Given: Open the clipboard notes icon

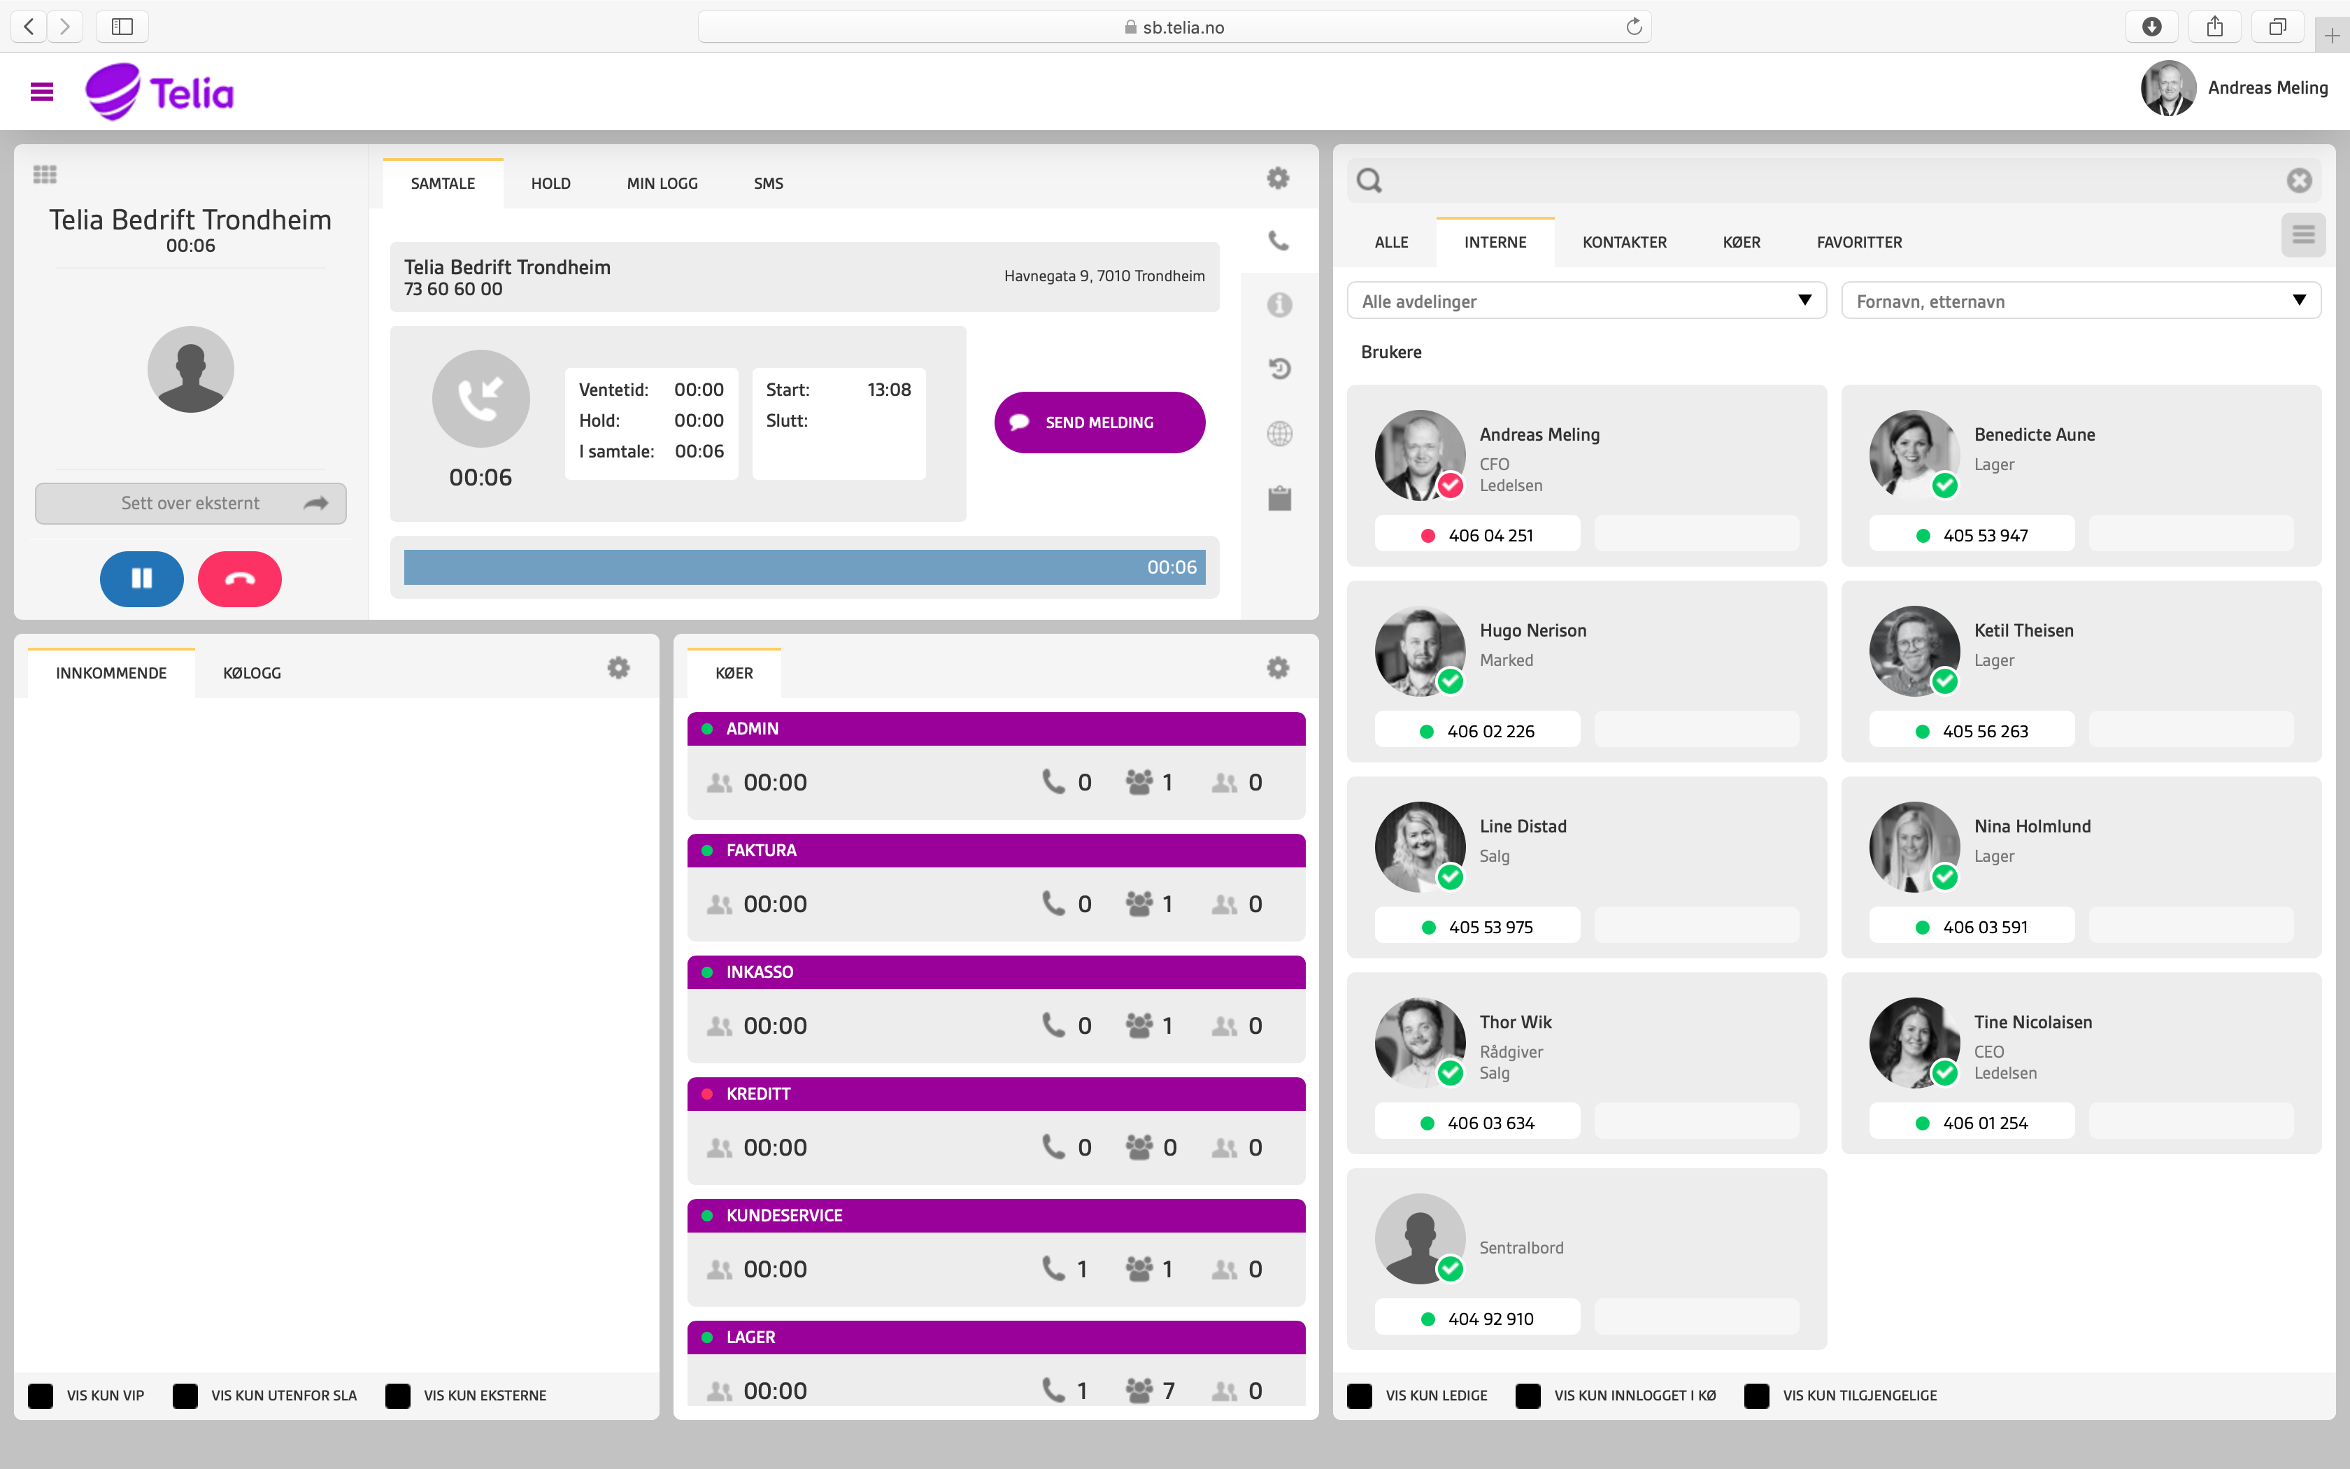Looking at the screenshot, I should tap(1279, 498).
